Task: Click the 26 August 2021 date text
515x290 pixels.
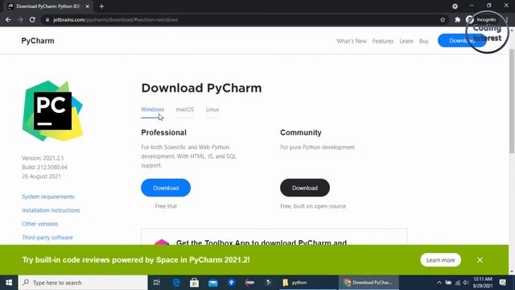Action: (x=41, y=176)
